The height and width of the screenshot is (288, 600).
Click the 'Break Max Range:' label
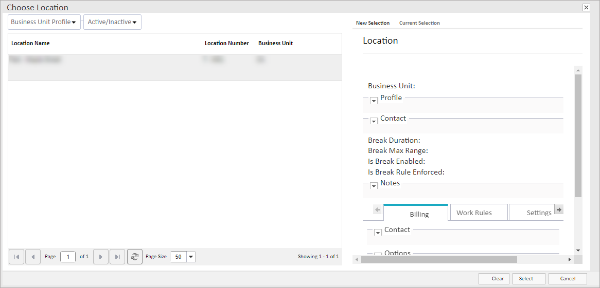pyautogui.click(x=398, y=150)
